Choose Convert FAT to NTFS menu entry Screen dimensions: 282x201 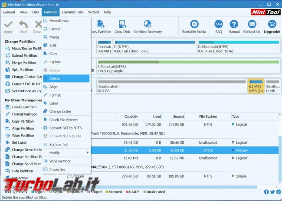coord(66,128)
